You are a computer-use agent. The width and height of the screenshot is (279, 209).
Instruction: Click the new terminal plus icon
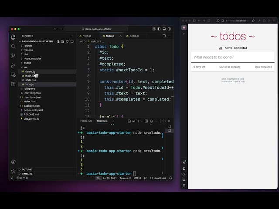pos(138,121)
